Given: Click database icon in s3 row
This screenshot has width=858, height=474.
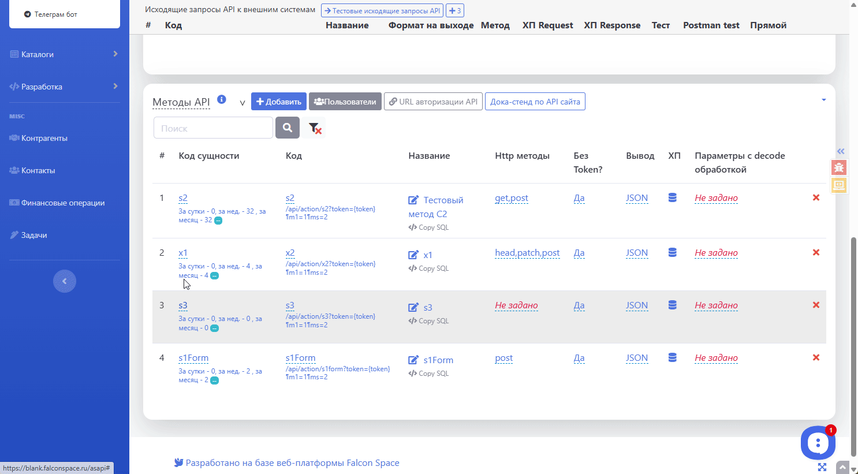Looking at the screenshot, I should (x=672, y=305).
